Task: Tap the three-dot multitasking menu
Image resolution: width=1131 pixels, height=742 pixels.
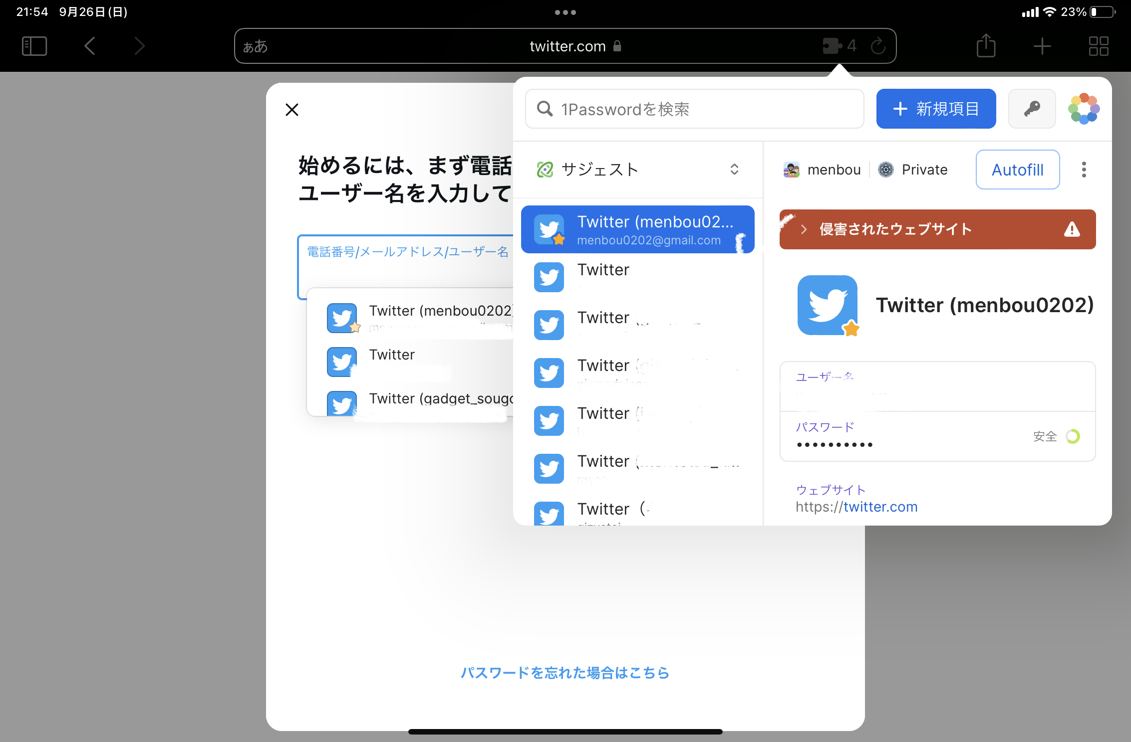Action: [x=565, y=12]
